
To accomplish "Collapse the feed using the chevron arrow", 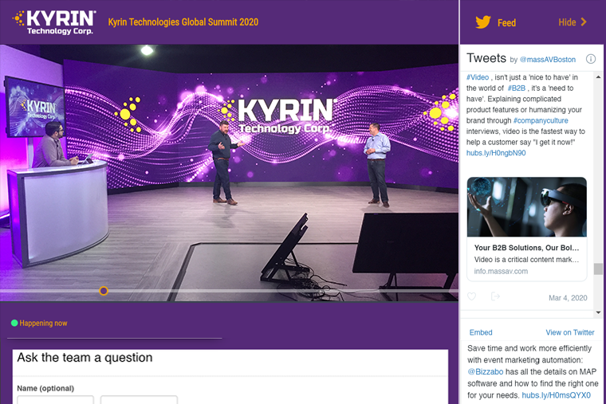I will pos(584,22).
